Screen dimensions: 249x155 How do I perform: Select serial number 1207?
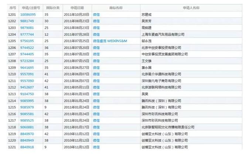(x=12, y=54)
